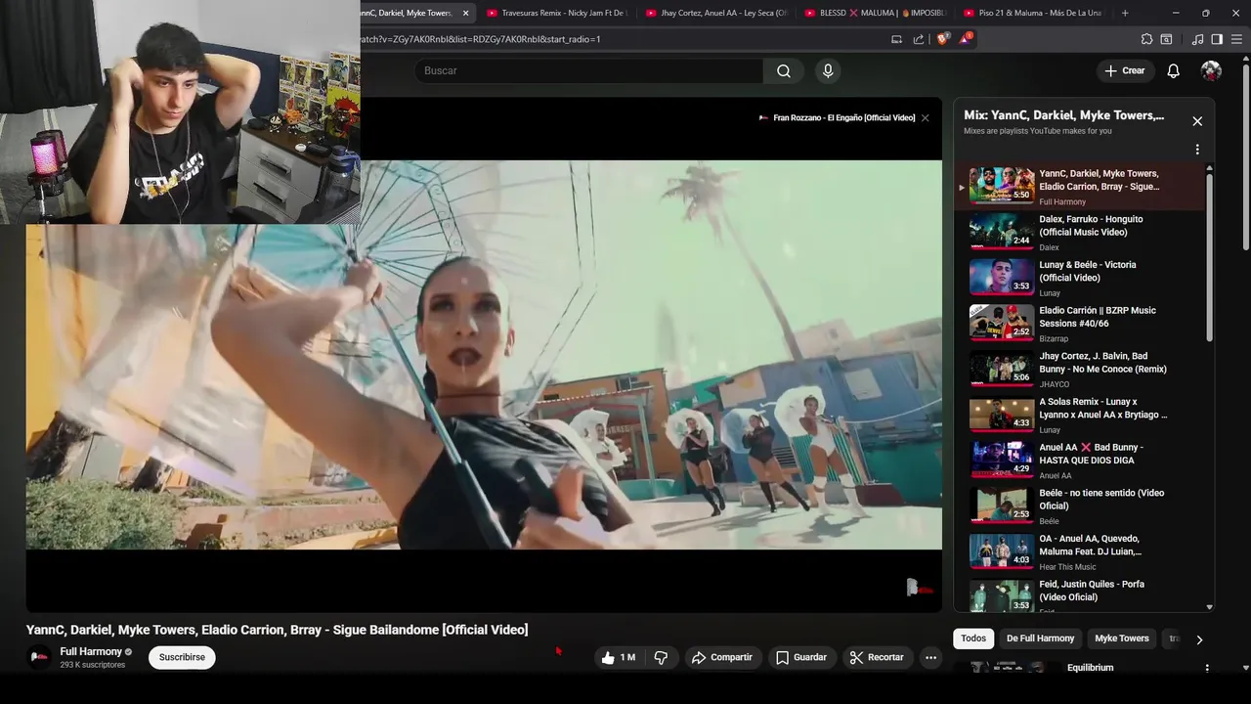Open Fran Rozzano - El Engaño suggestion
1251x704 pixels.
pos(837,117)
